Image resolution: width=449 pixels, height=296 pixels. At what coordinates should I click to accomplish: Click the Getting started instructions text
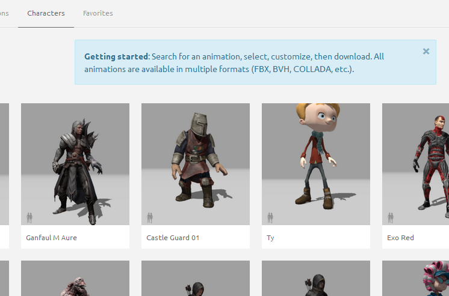(234, 63)
